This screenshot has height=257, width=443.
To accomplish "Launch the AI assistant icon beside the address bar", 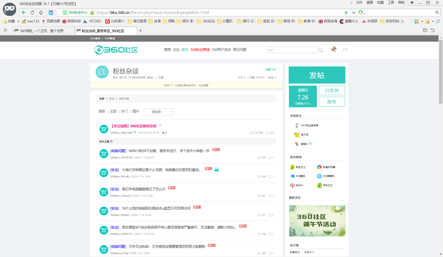I will click(x=51, y=12).
